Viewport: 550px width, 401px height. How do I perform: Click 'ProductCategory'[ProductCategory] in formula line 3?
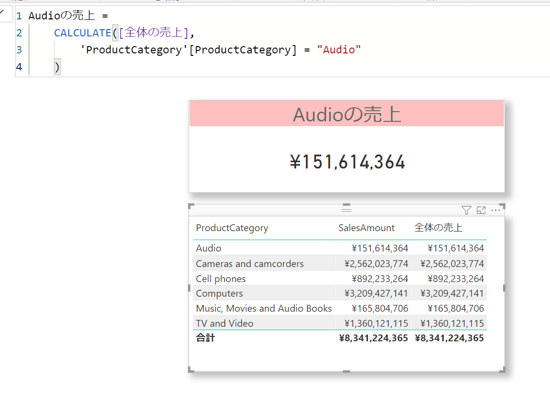[x=188, y=50]
